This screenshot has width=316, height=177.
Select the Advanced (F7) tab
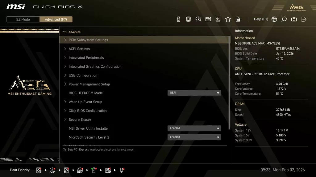pyautogui.click(x=56, y=19)
